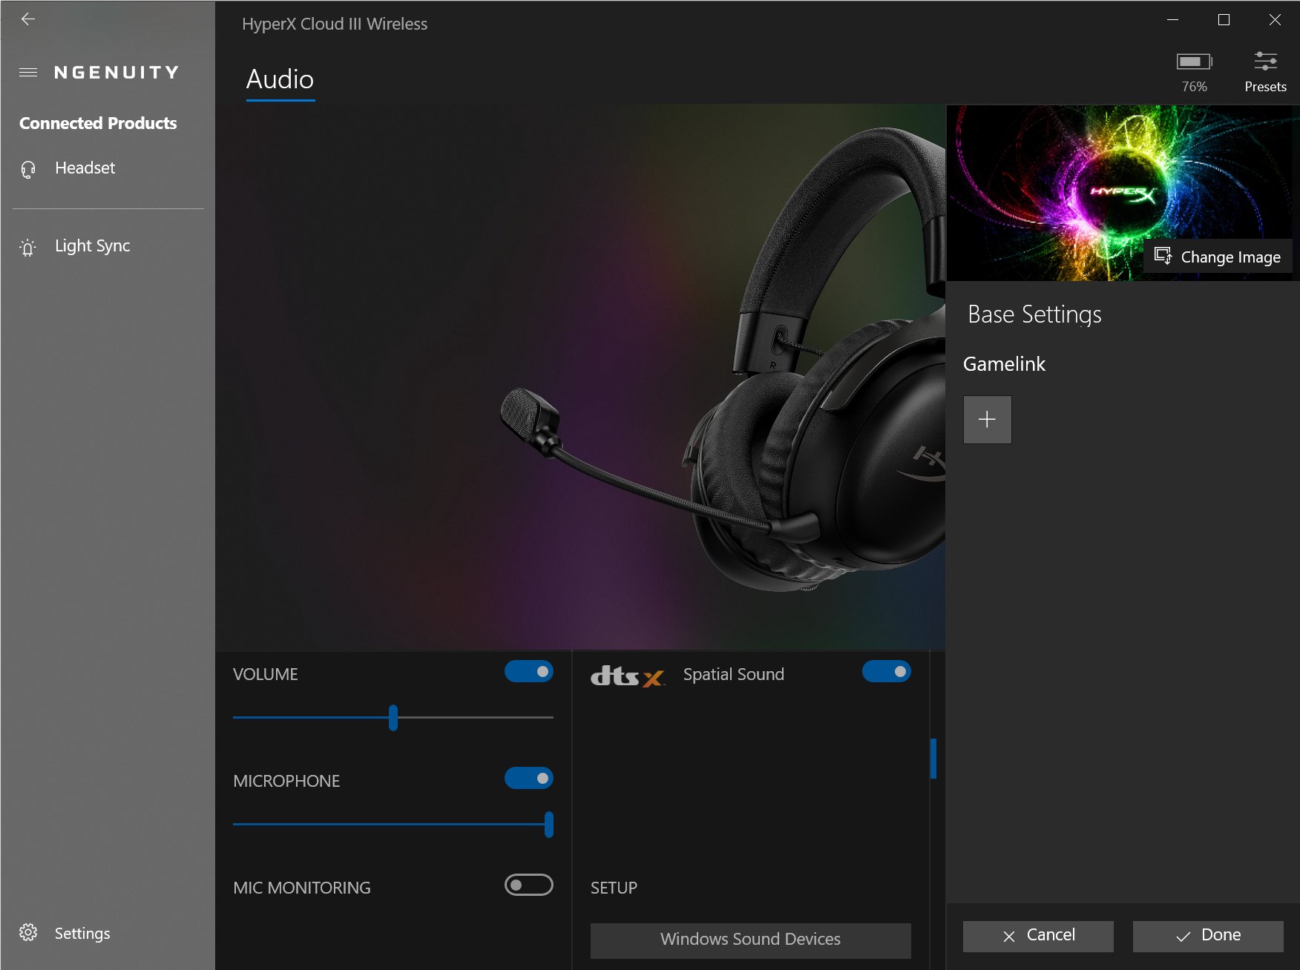The image size is (1300, 970).
Task: Click the Change Image icon
Action: click(1163, 257)
